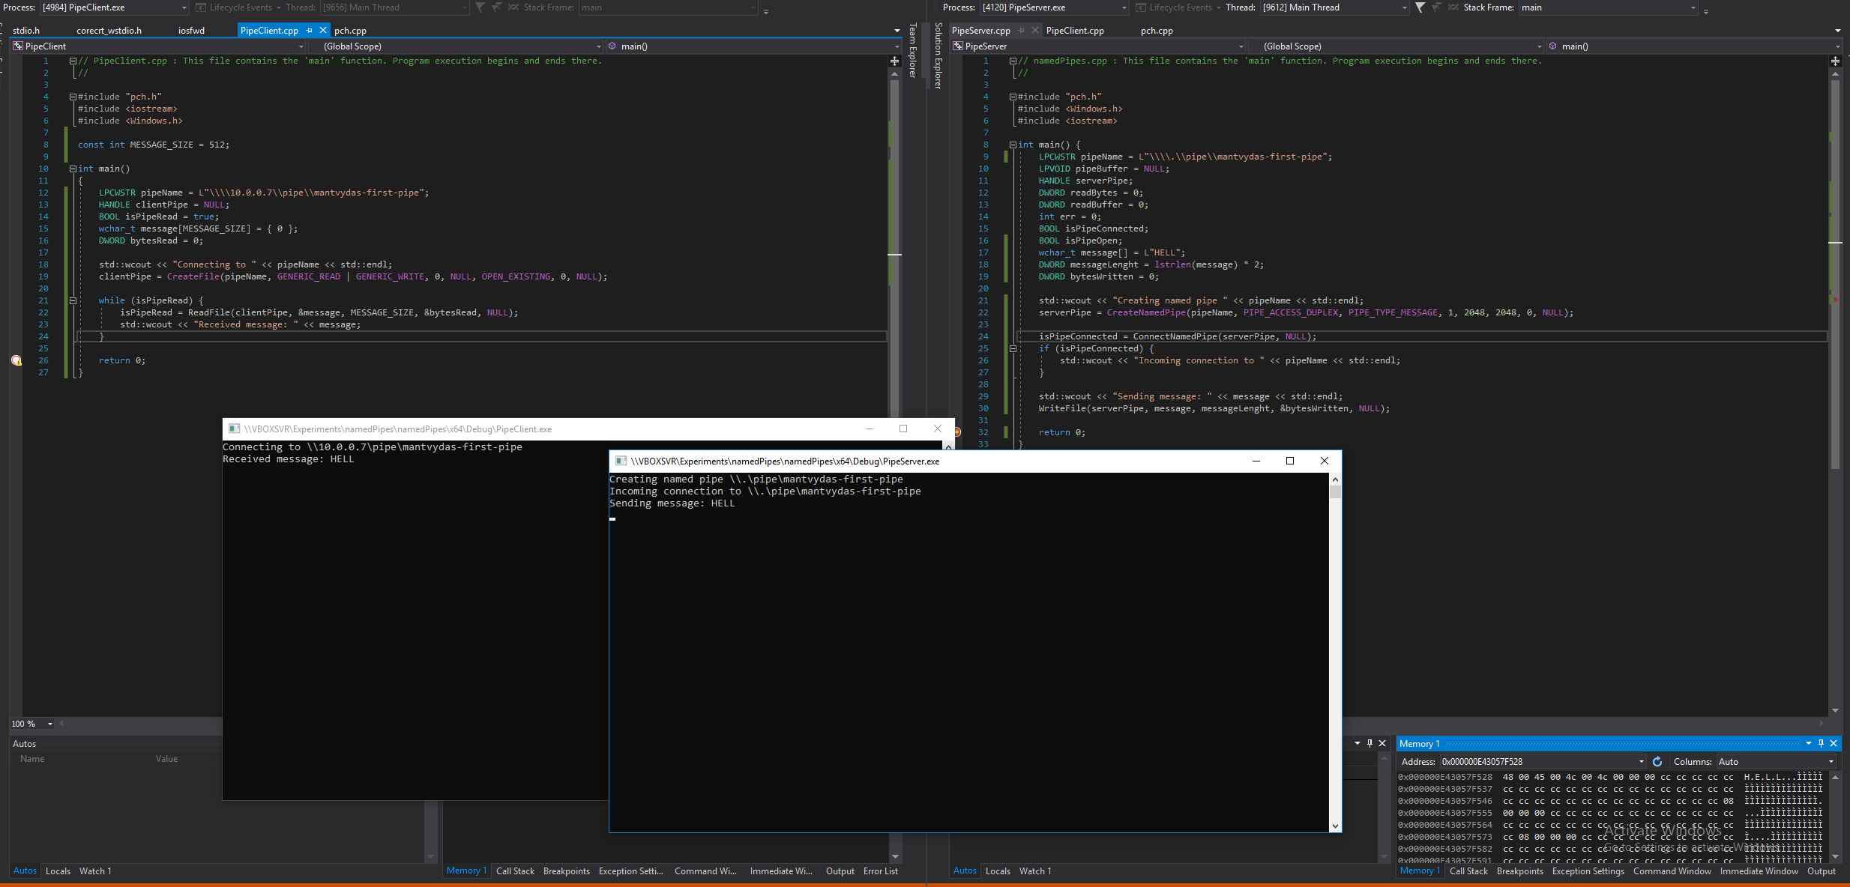Click the memory Address input field

click(x=1537, y=762)
